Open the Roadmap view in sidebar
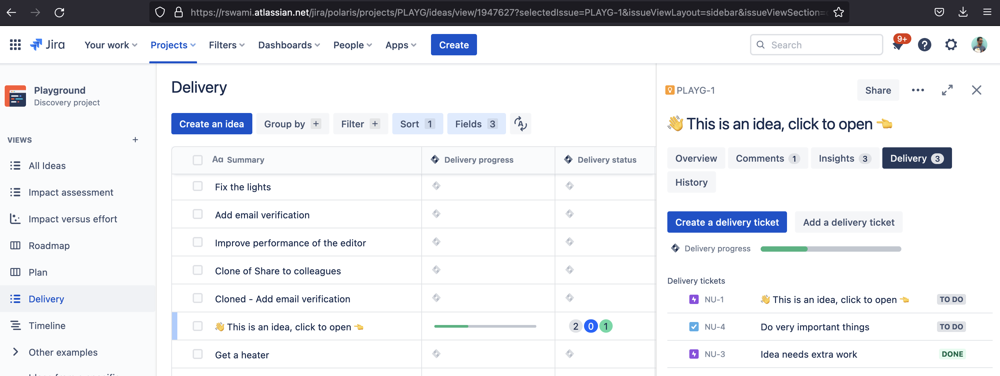This screenshot has height=376, width=1000. pos(49,246)
